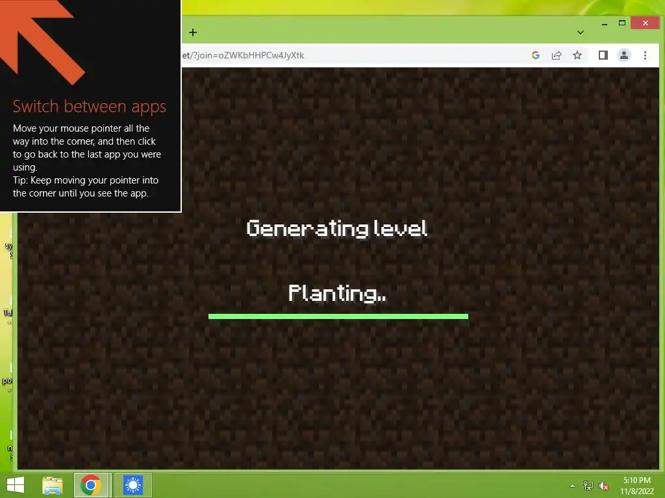Click the 'Switch between apps' heading

tap(89, 107)
